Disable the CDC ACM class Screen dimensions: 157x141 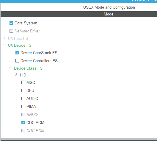23,123
